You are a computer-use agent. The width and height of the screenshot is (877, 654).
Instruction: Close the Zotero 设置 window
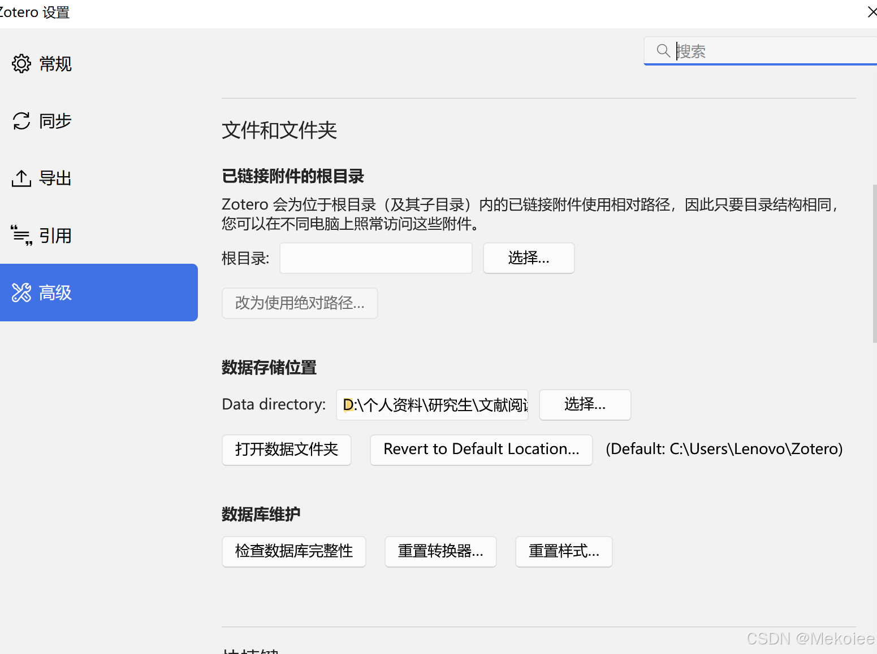[x=871, y=12]
